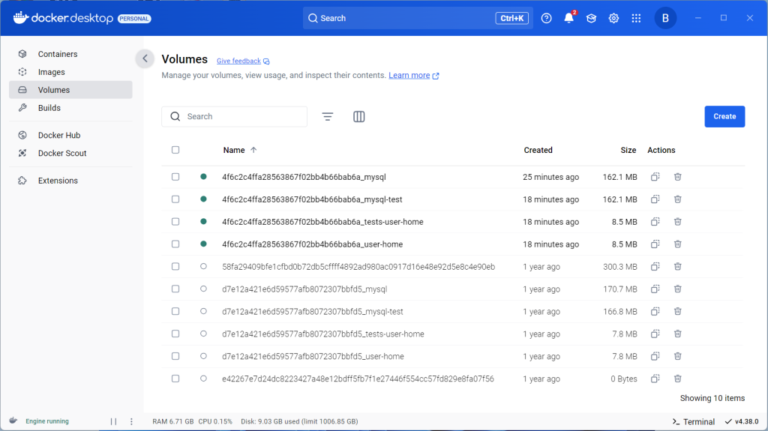Open the Learn more link
This screenshot has width=768, height=431.
pos(409,76)
